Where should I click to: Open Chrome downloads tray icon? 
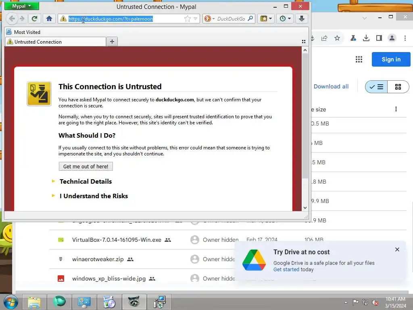point(366,38)
